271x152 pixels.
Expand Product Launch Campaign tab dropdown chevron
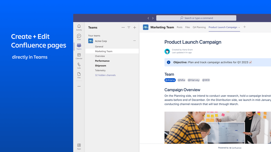(x=239, y=27)
